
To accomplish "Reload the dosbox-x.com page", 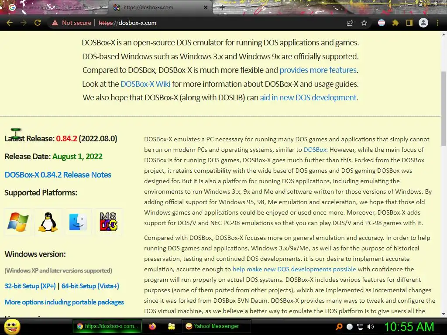I will pos(38,23).
